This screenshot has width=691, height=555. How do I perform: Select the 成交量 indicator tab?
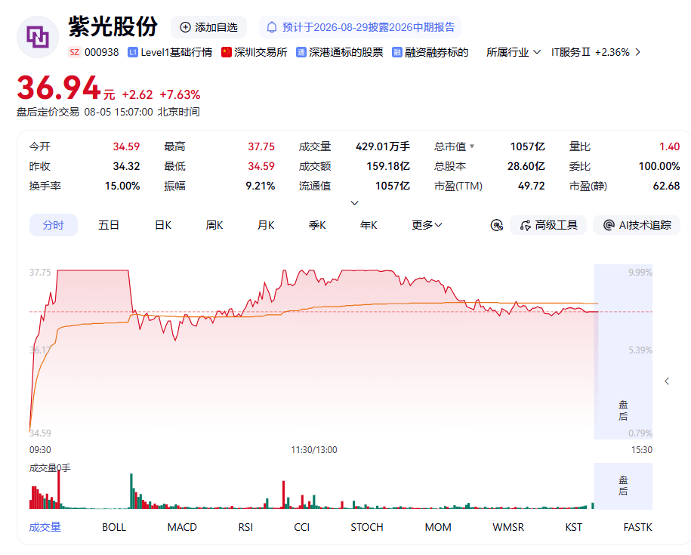point(45,527)
